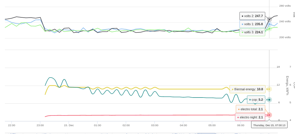Select the volts 2: 247.7 tooltip

(252, 16)
